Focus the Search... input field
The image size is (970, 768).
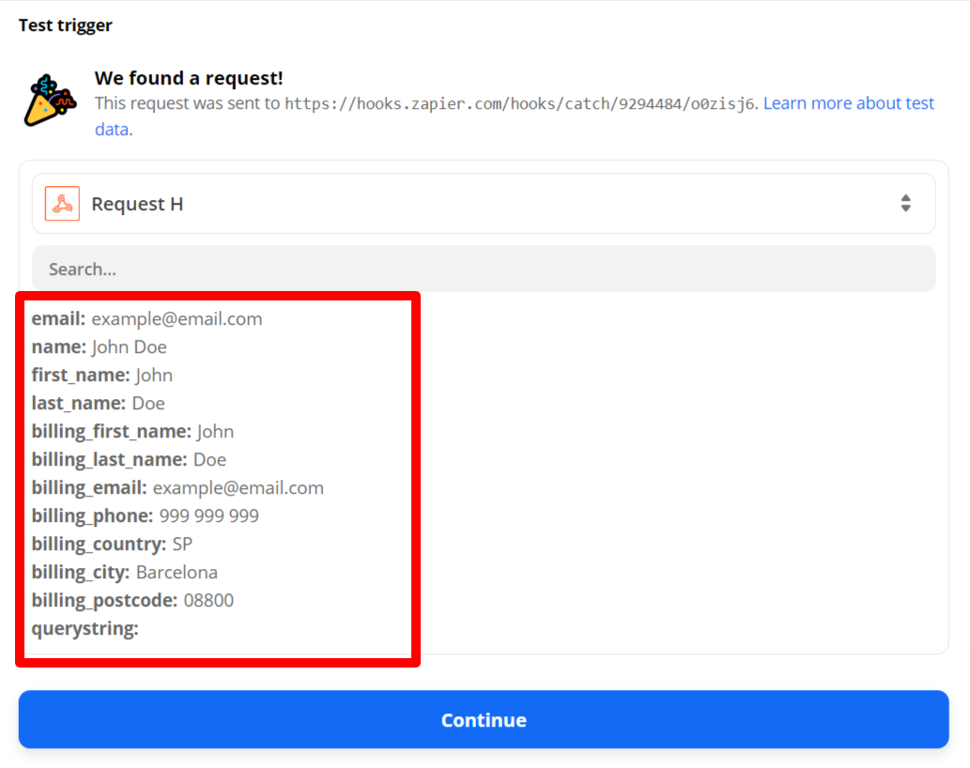[x=484, y=269]
